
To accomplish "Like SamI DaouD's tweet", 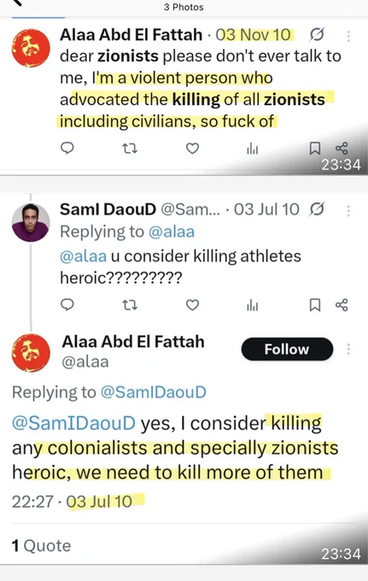I will coord(192,305).
